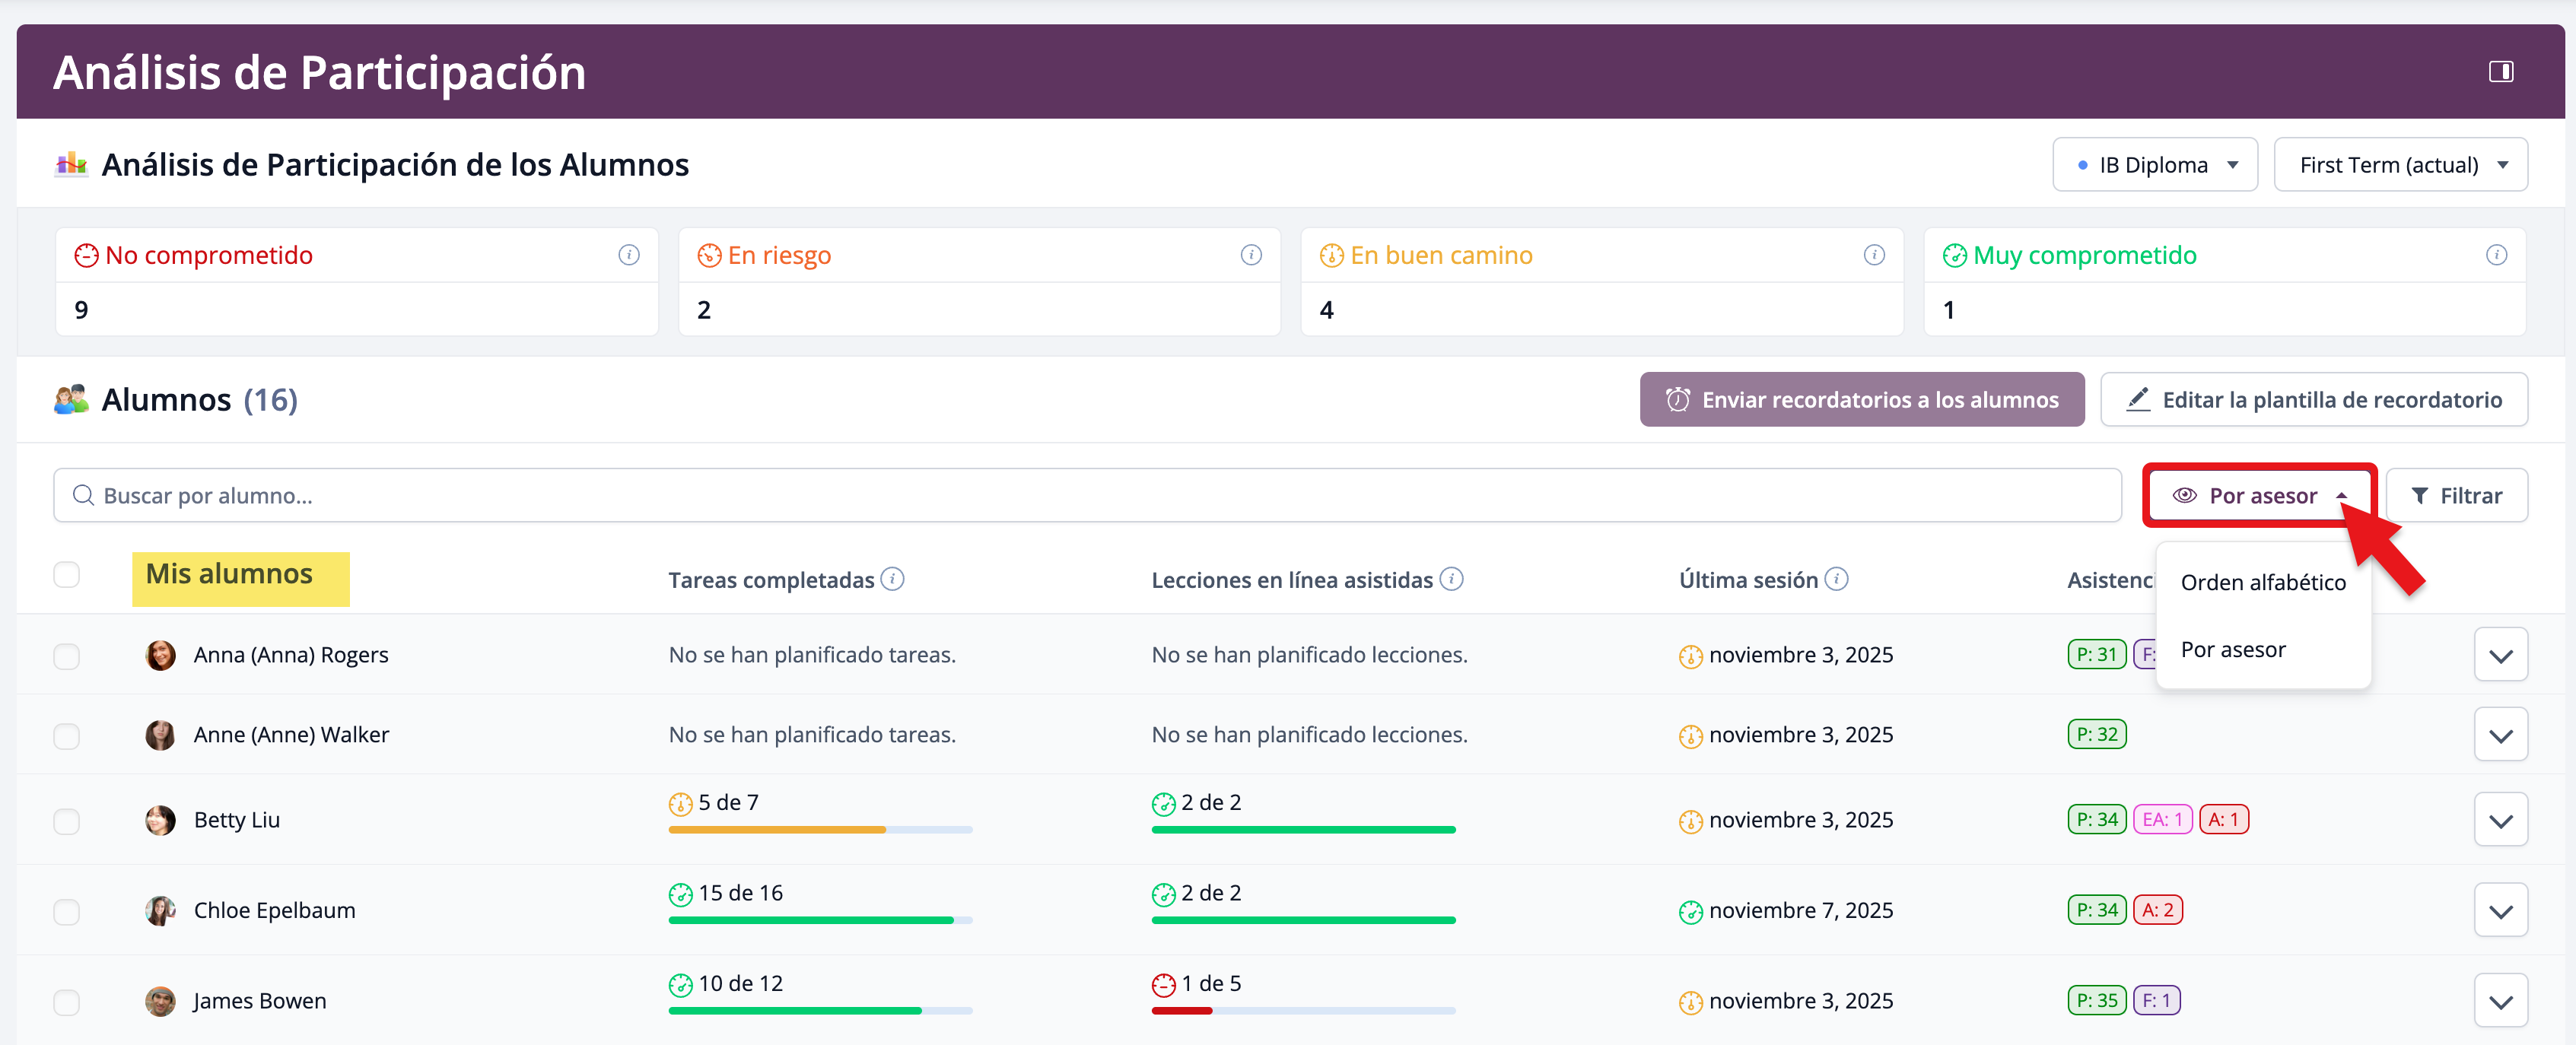The height and width of the screenshot is (1045, 2576).
Task: Choose Por asesor option in dropdown list
Action: 2232,650
